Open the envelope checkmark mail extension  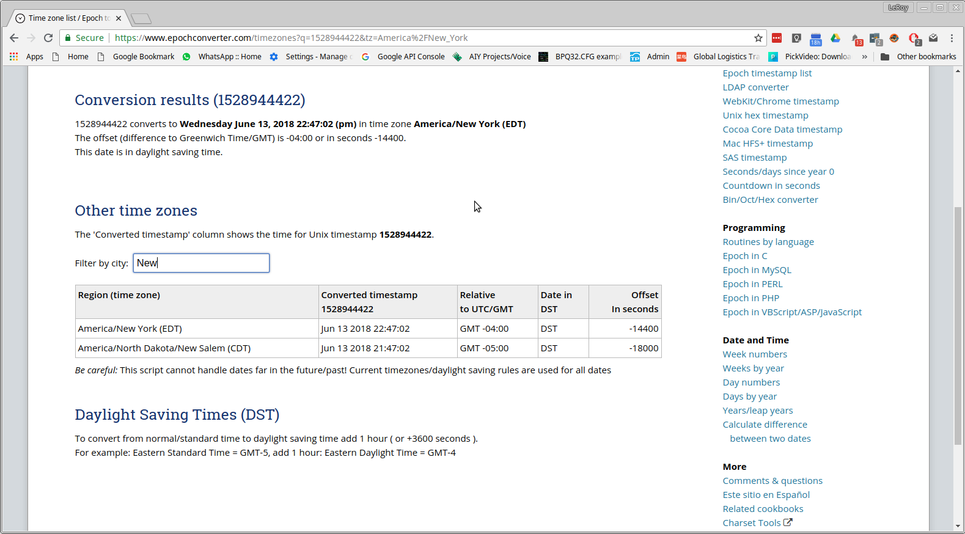(x=933, y=38)
